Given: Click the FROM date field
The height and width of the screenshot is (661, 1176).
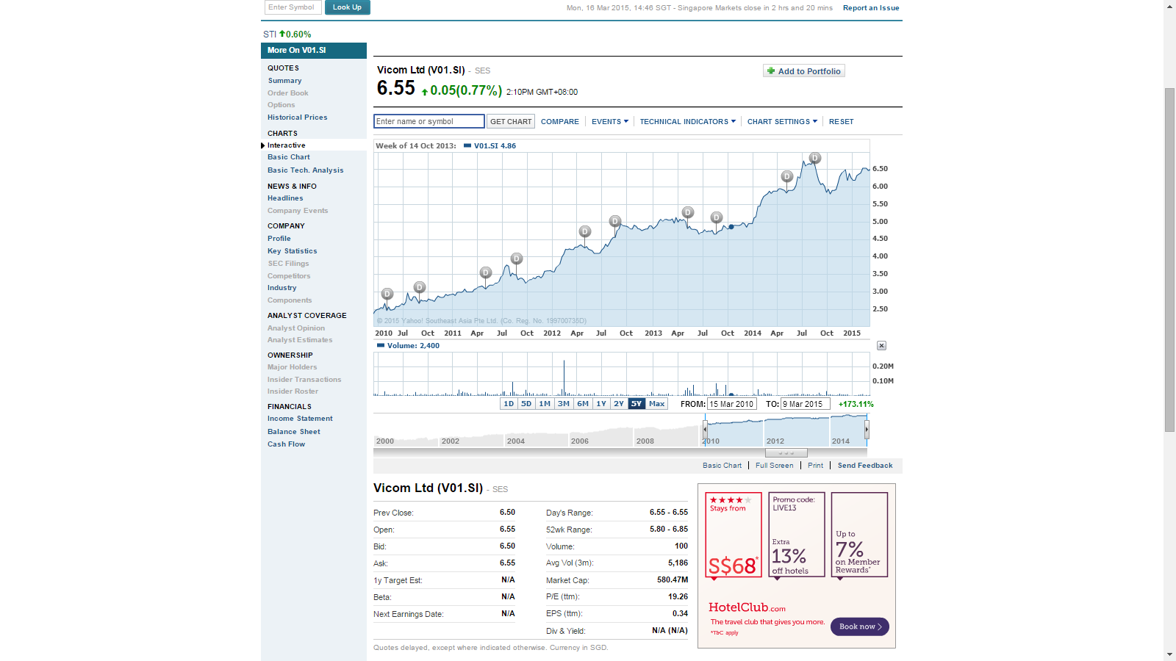Looking at the screenshot, I should (732, 404).
